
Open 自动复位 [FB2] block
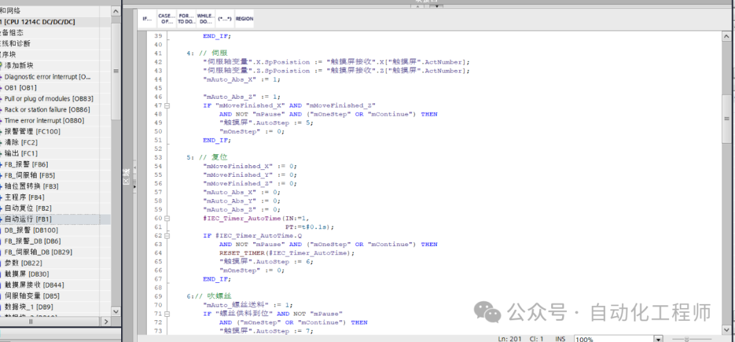pos(28,208)
